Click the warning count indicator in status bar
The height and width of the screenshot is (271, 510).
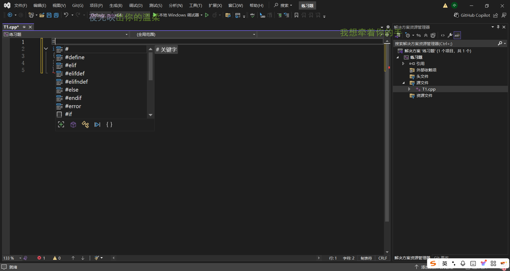57,258
